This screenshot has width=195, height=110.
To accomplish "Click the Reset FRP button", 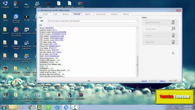I will tap(160, 42).
